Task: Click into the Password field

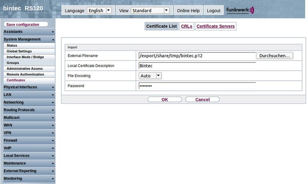Action: pos(197,86)
